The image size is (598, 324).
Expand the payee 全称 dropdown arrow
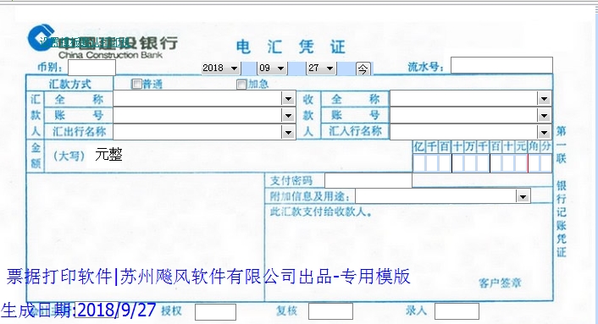pos(544,99)
